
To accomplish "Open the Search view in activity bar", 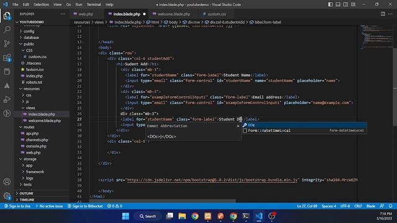I will tap(7, 30).
